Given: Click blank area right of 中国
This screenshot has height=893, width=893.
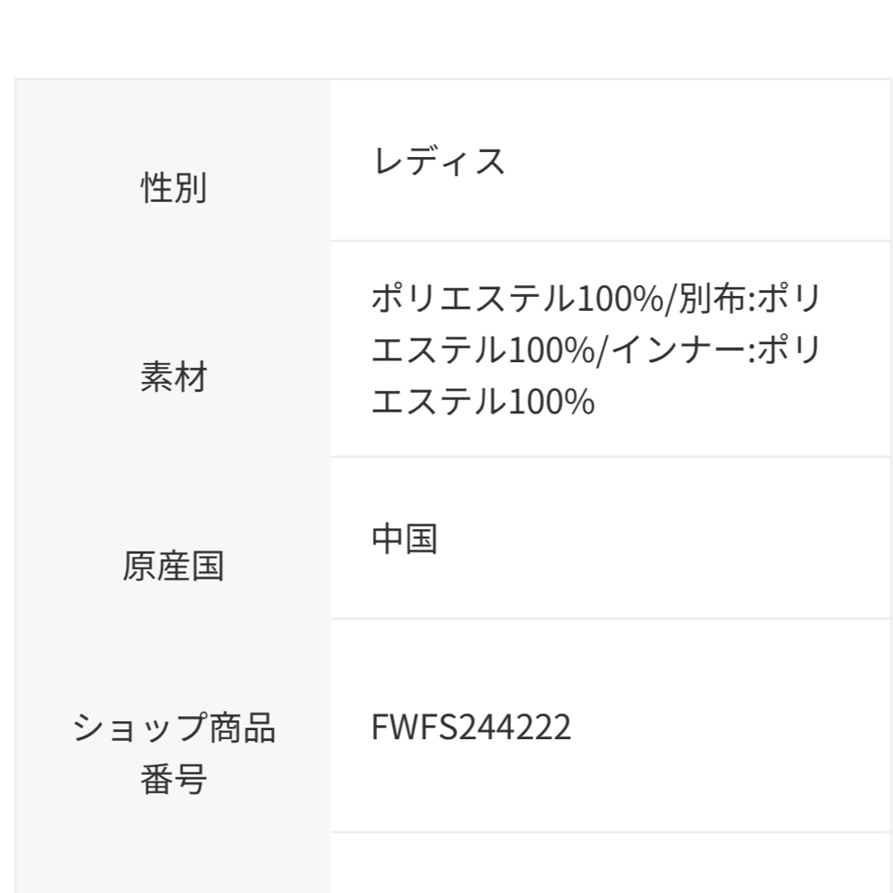Looking at the screenshot, I should (663, 539).
